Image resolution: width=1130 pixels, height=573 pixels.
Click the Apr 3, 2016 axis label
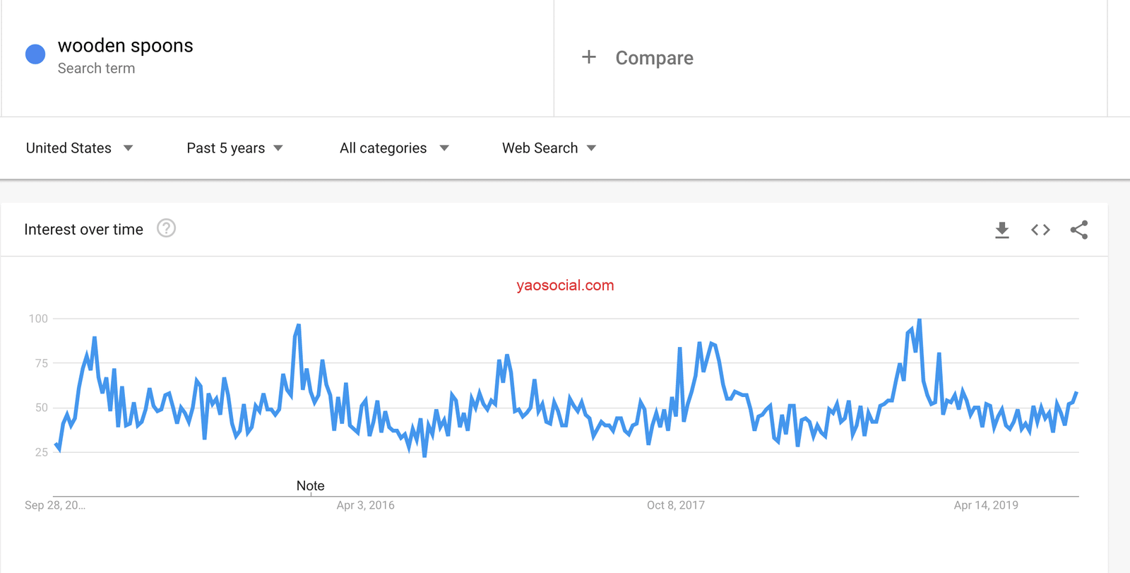click(x=365, y=505)
